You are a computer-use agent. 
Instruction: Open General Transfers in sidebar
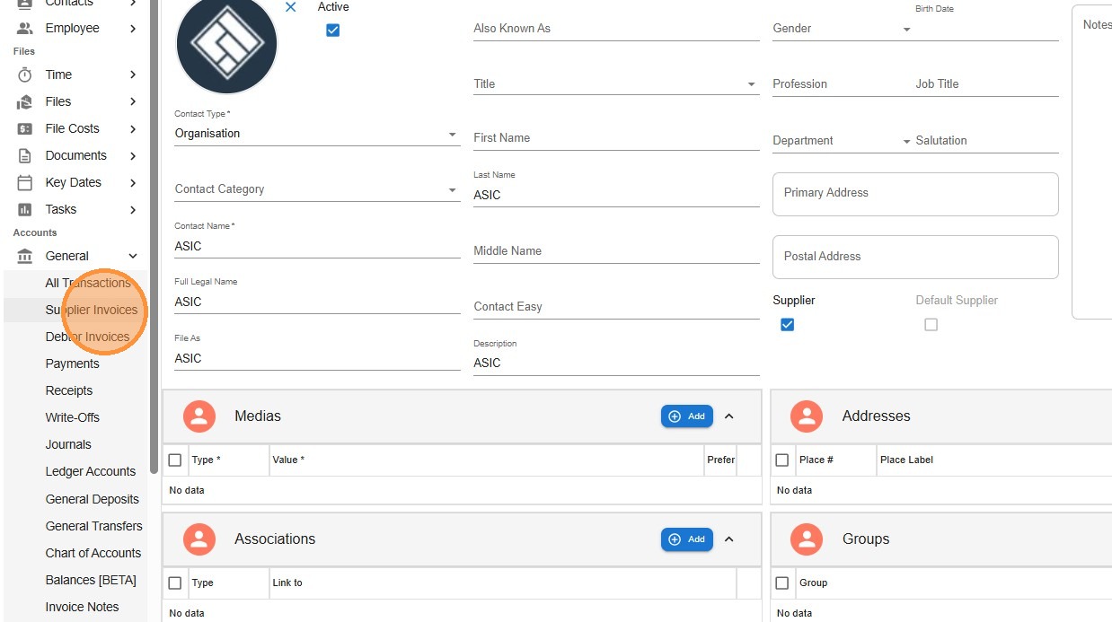point(94,526)
